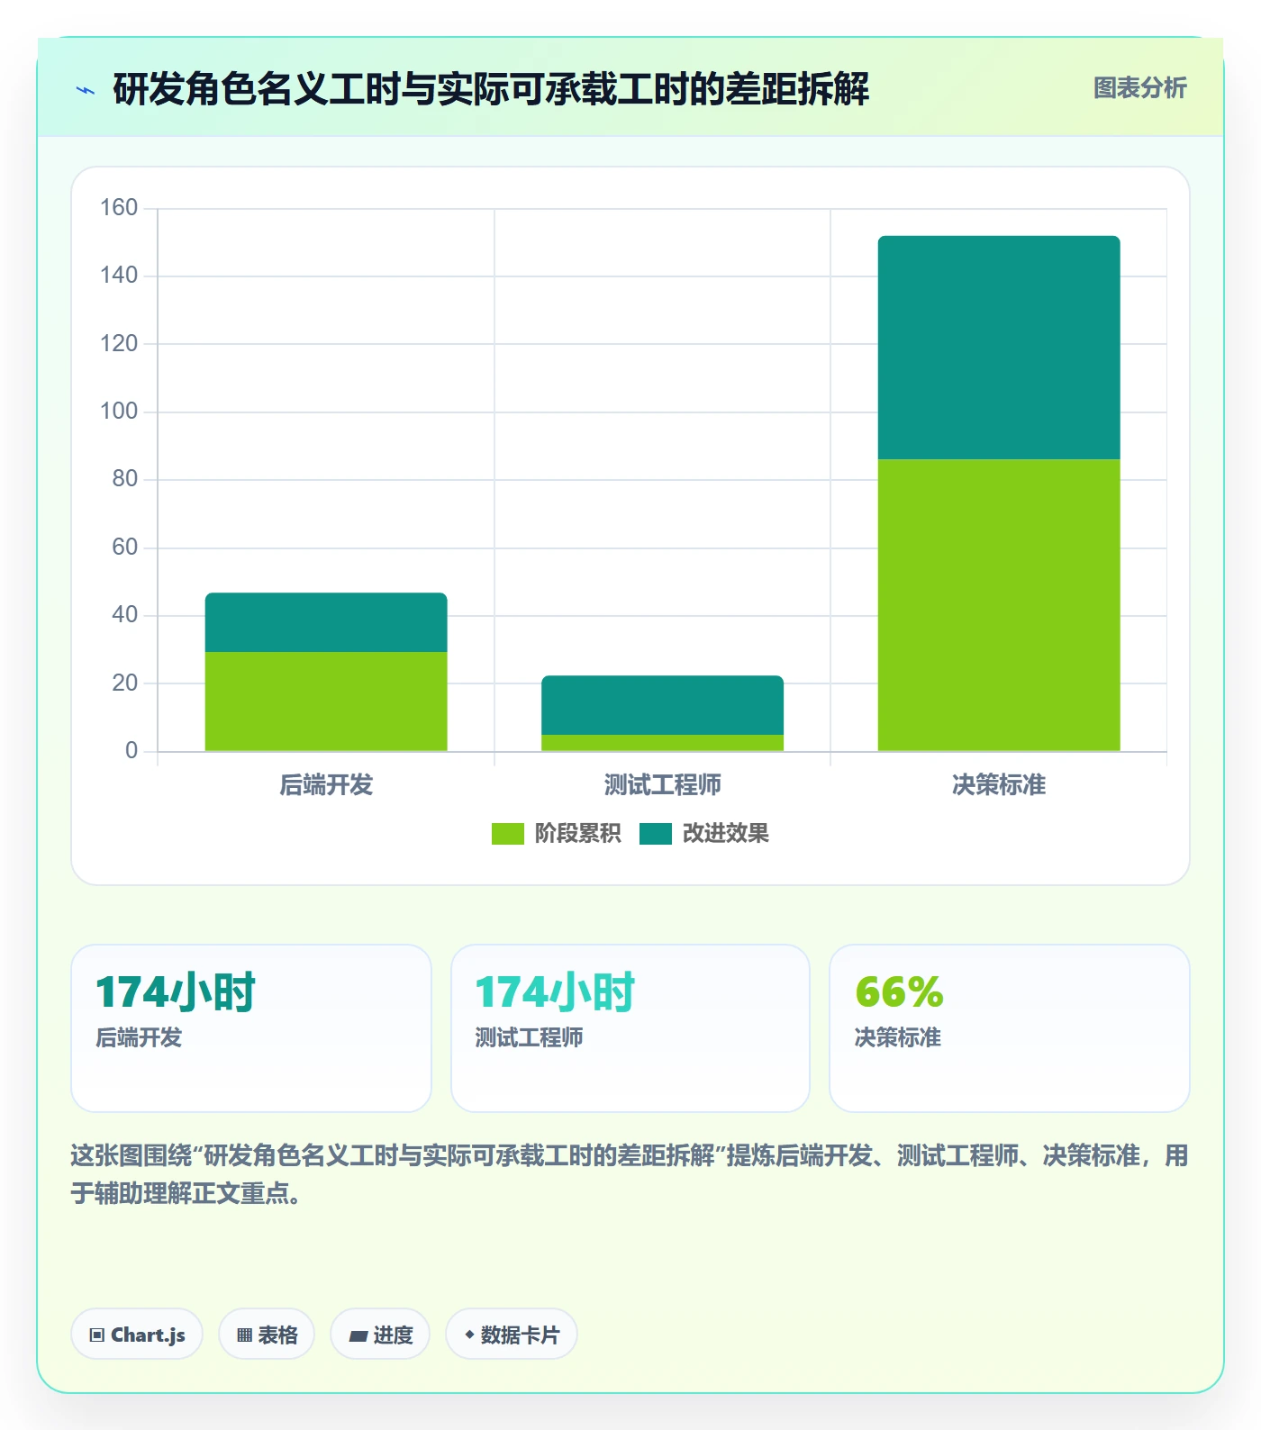Select the Chart.js tag chip
1261x1430 pixels.
coord(137,1335)
